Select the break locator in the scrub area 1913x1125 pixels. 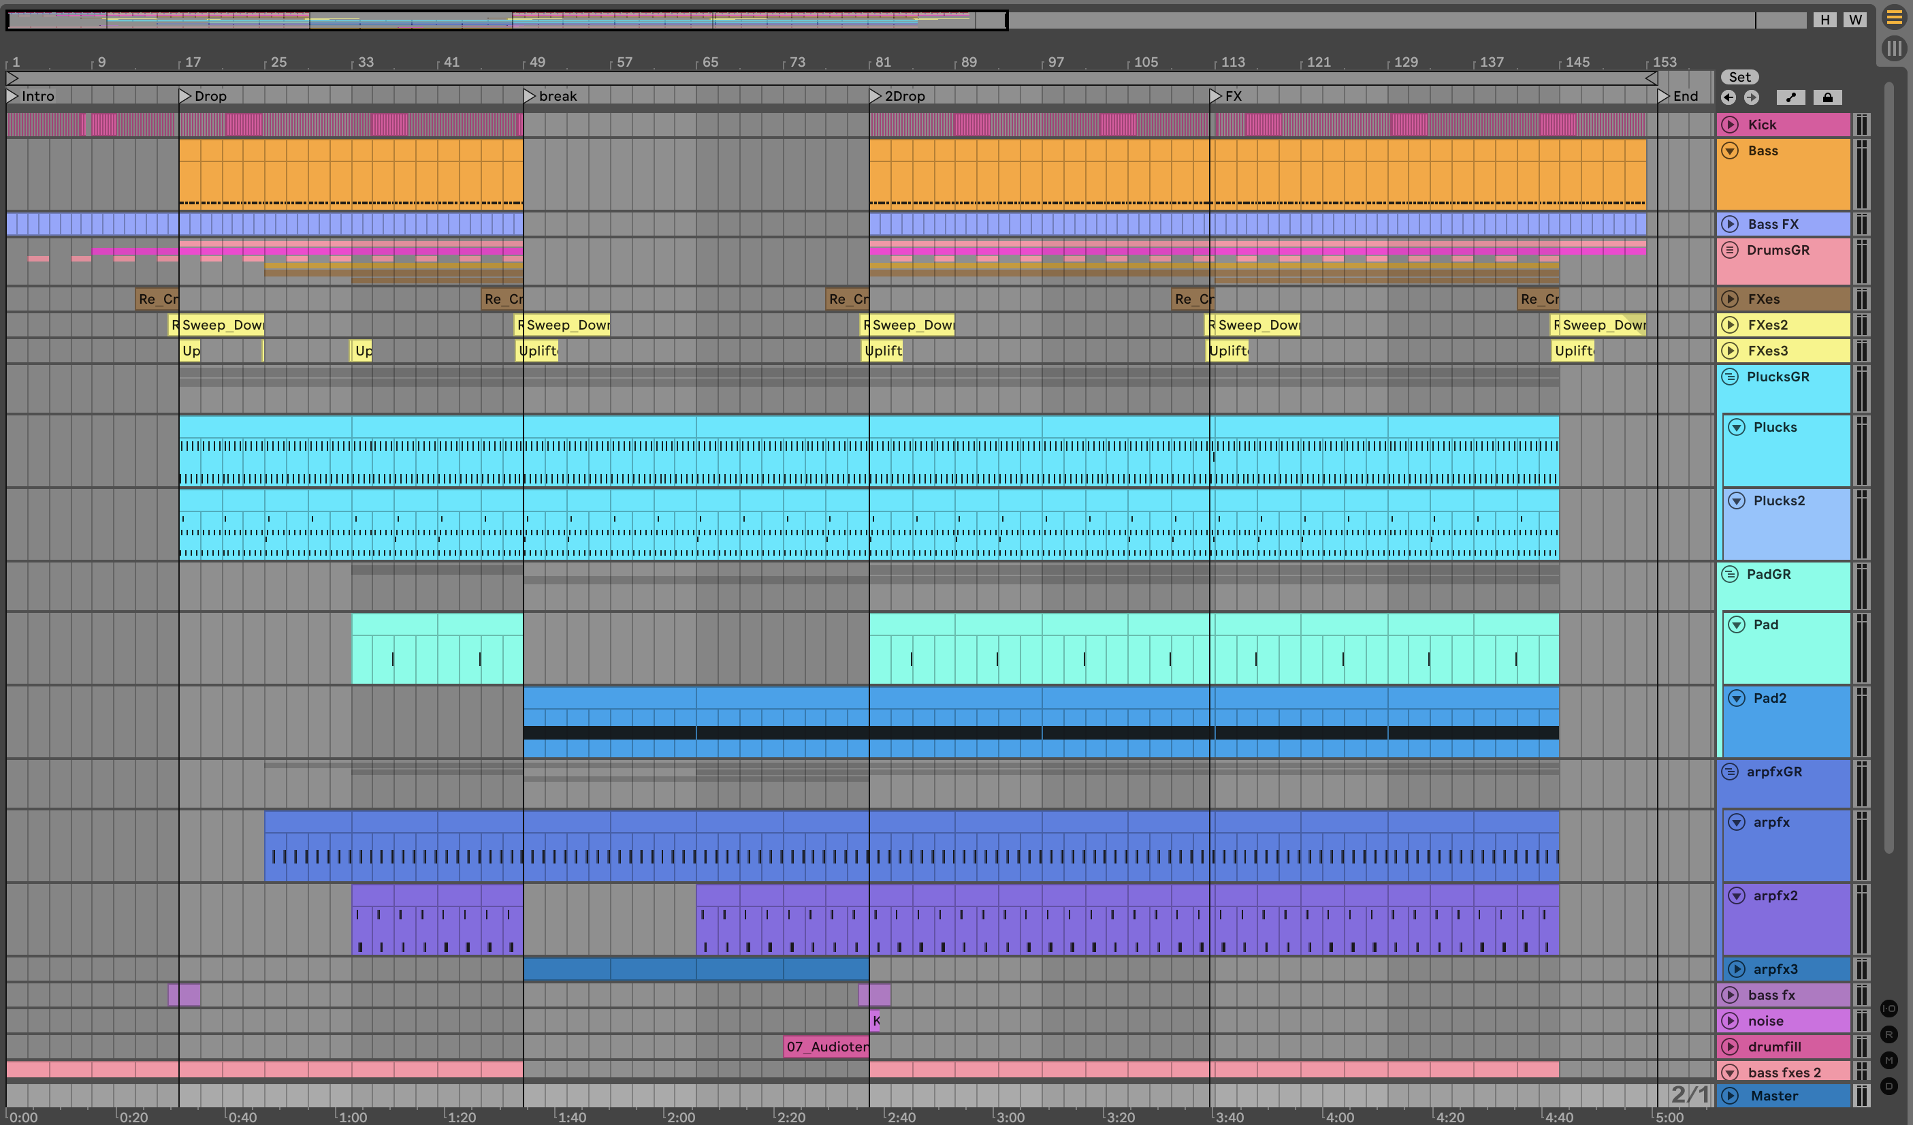click(529, 95)
